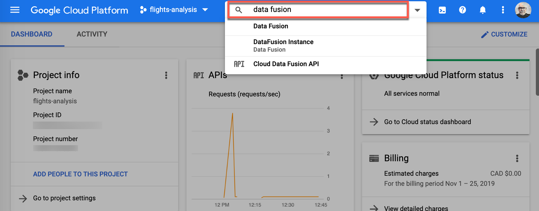Click the search magnifier icon
The image size is (539, 211).
pos(239,10)
